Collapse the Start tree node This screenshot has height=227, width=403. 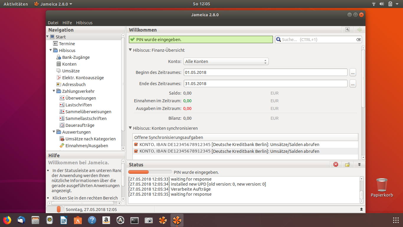tap(47, 37)
